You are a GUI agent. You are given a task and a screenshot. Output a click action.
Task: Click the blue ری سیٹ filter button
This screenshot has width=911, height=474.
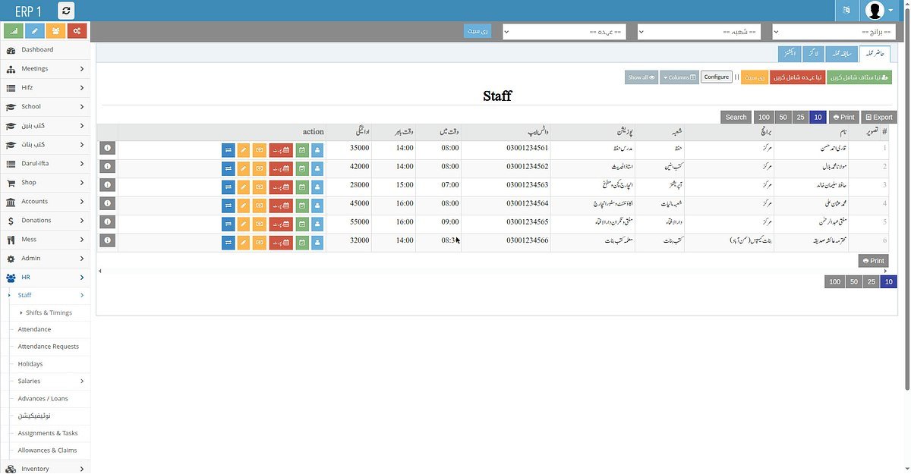[x=478, y=31]
